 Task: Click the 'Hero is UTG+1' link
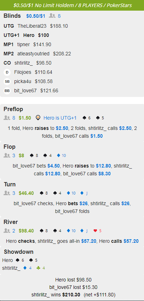click(x=60, y=118)
